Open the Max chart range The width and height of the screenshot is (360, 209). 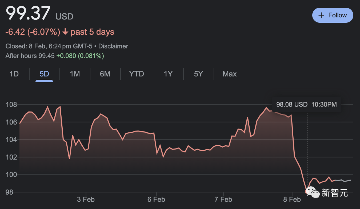pyautogui.click(x=229, y=74)
